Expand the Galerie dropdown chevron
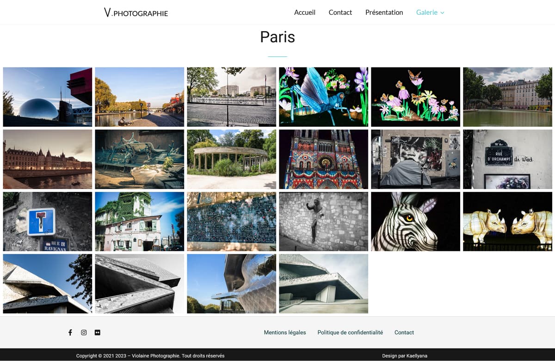 (x=442, y=13)
